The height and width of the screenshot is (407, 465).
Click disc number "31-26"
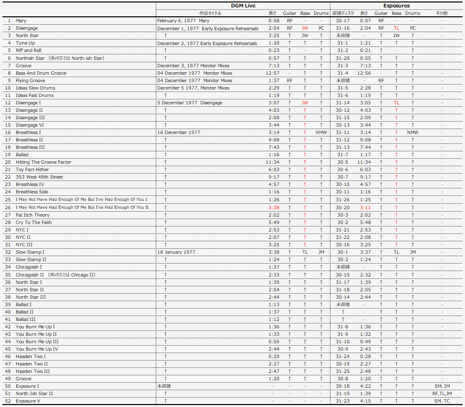click(342, 199)
